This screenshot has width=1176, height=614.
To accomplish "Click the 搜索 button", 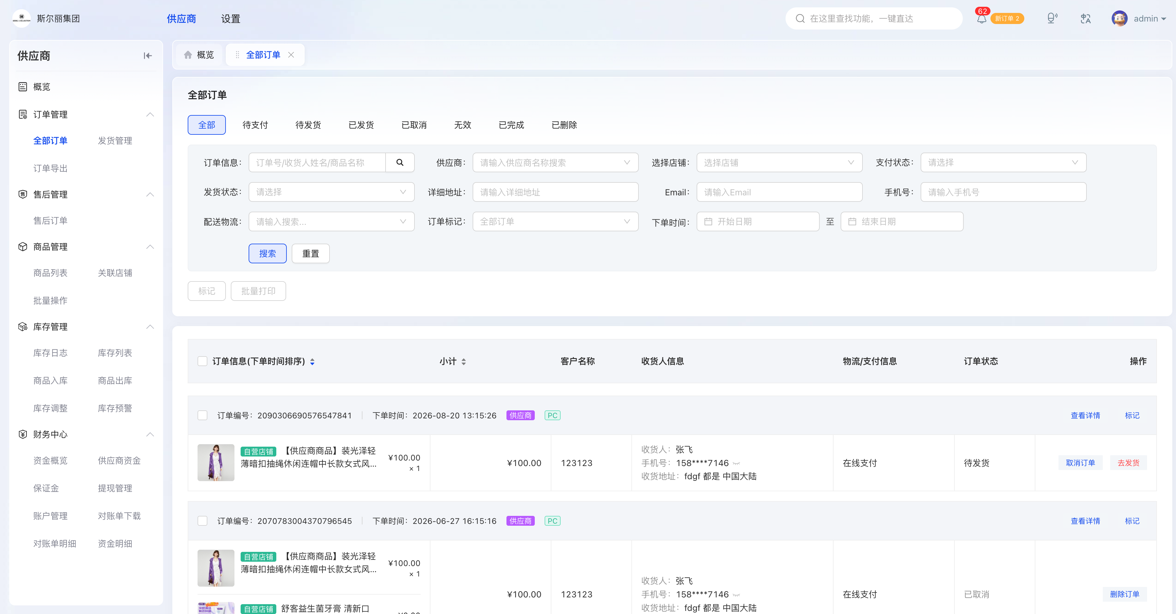I will [267, 253].
